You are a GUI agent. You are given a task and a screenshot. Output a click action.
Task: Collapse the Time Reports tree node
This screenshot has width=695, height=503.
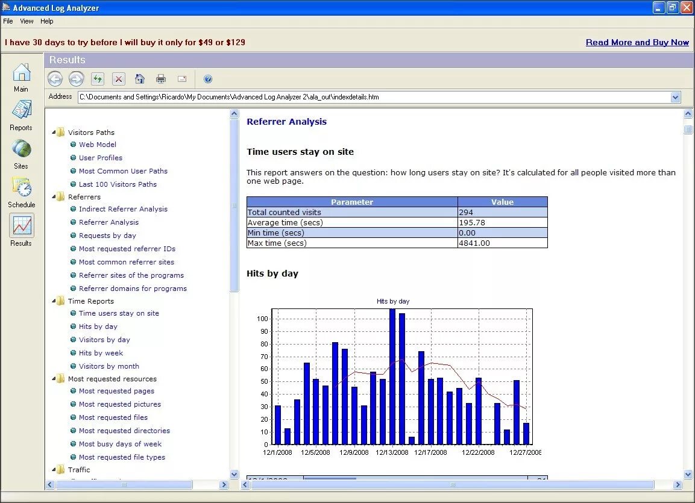(x=54, y=301)
